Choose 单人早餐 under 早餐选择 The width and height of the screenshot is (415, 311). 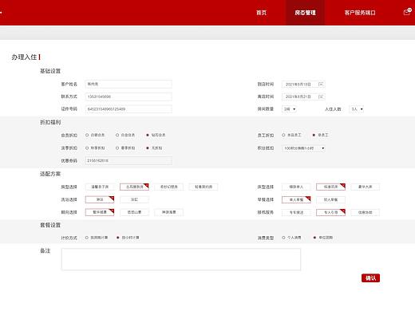[x=296, y=199]
